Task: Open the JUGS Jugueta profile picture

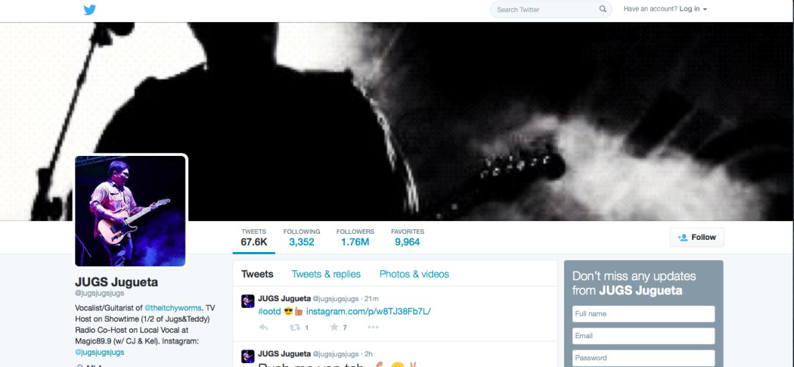Action: [x=130, y=211]
